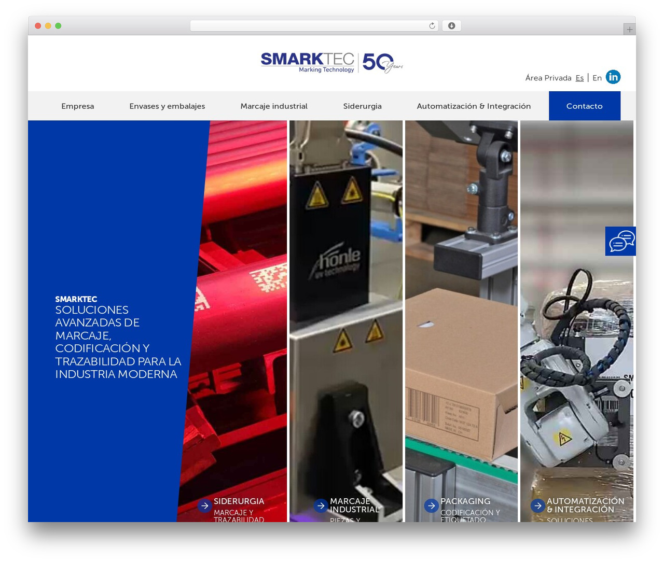Viewport: 664px width, 562px height.
Task: Select Siderurgia in the navigation bar
Action: (362, 106)
